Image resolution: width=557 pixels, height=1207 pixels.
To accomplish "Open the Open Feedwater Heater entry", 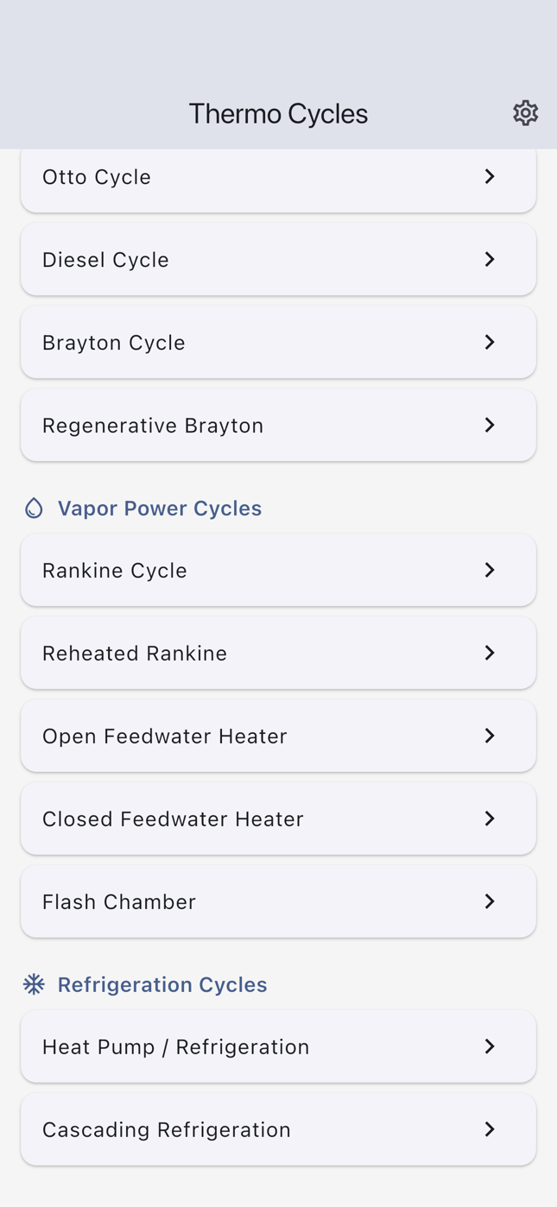I will pos(165,736).
